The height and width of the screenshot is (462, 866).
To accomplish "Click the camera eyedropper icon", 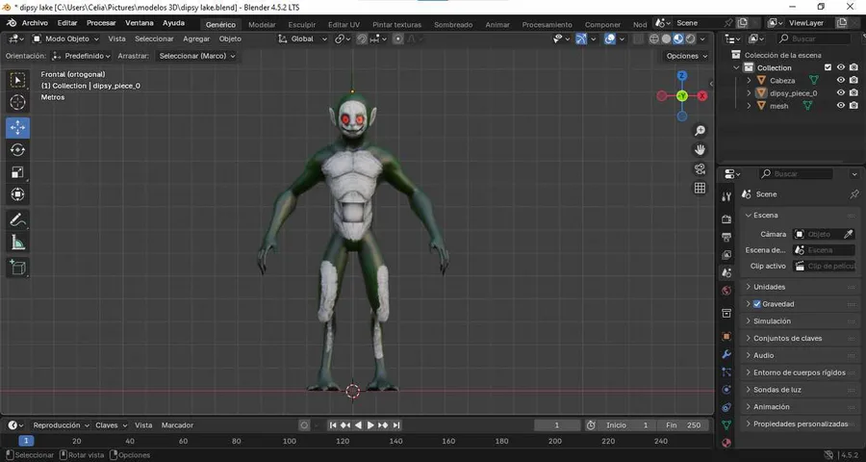I will pyautogui.click(x=849, y=234).
